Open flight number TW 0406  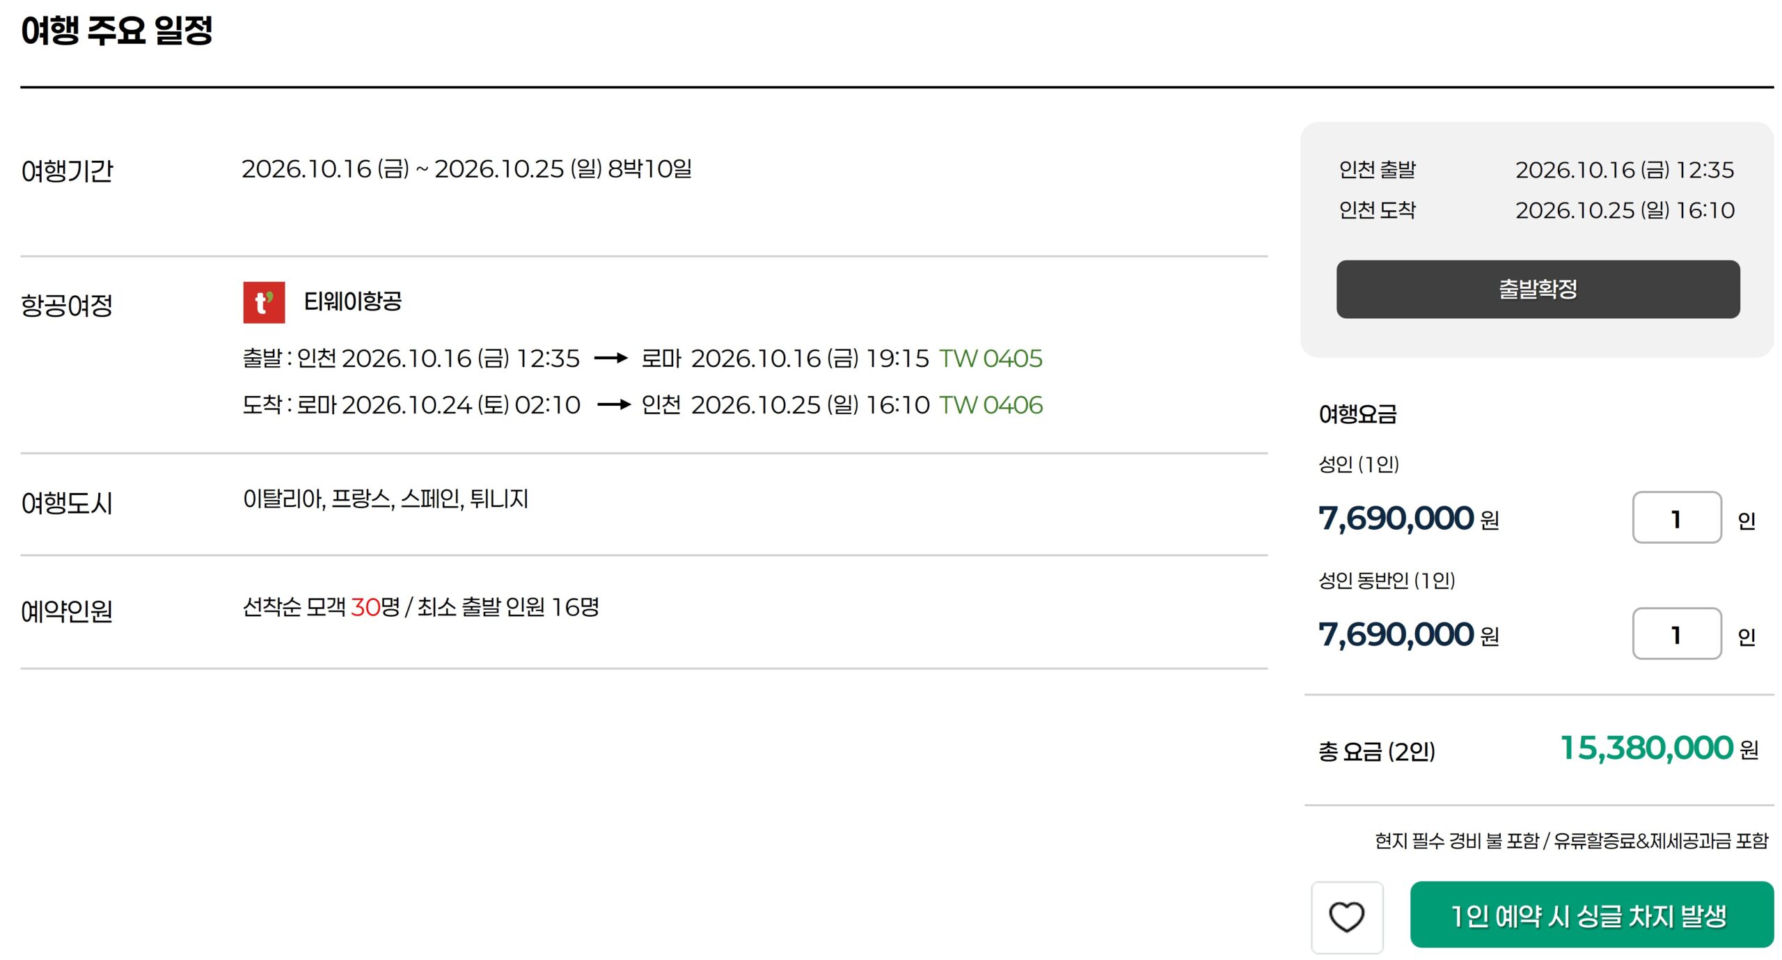(x=991, y=404)
